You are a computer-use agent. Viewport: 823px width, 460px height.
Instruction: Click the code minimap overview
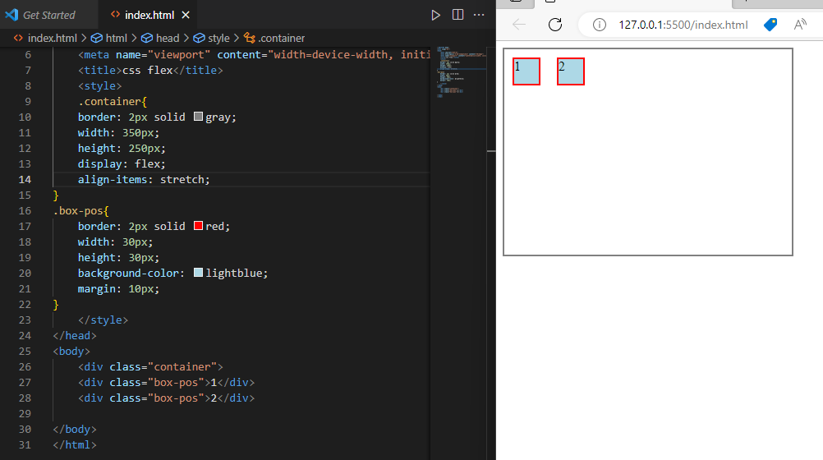coord(460,72)
